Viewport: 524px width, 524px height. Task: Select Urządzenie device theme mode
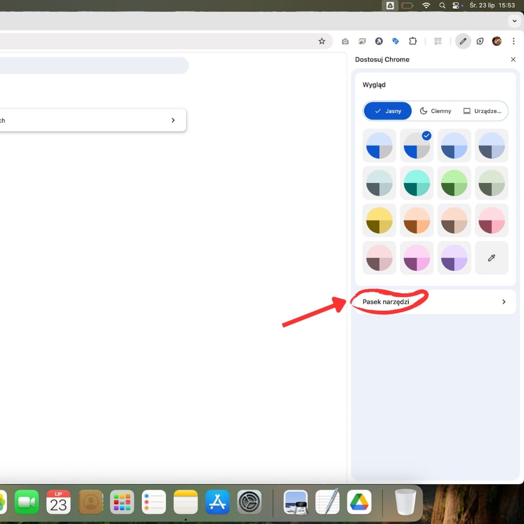click(x=482, y=111)
